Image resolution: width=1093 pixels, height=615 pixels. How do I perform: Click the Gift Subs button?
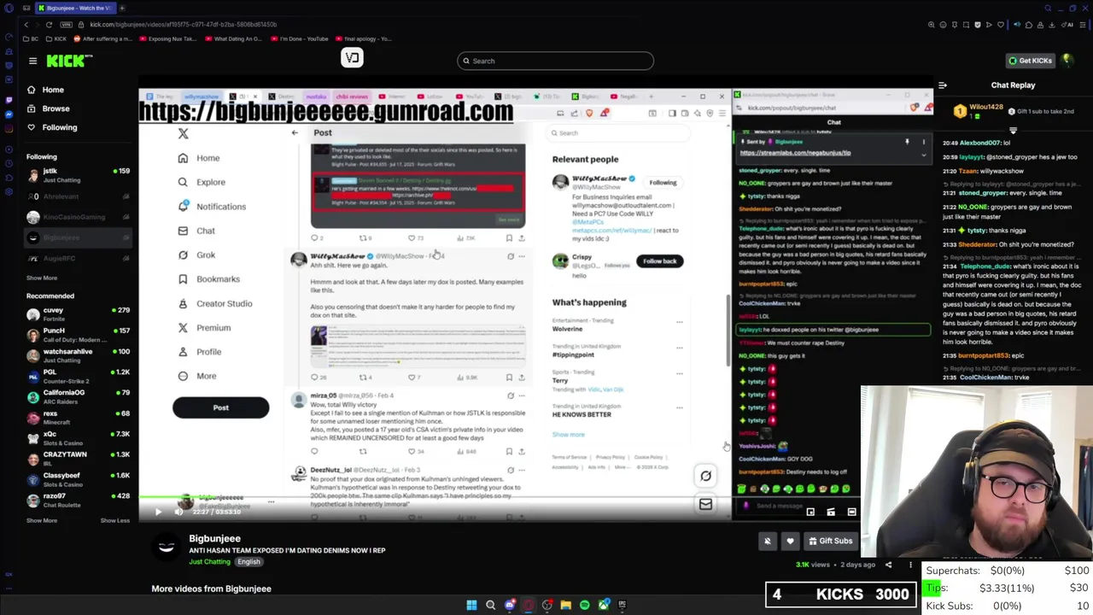pos(831,541)
